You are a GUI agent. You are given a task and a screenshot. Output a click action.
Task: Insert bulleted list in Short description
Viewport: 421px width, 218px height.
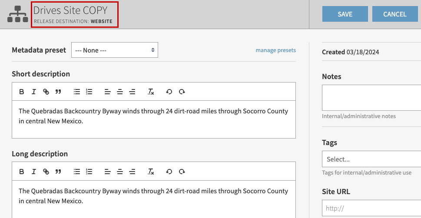77,92
